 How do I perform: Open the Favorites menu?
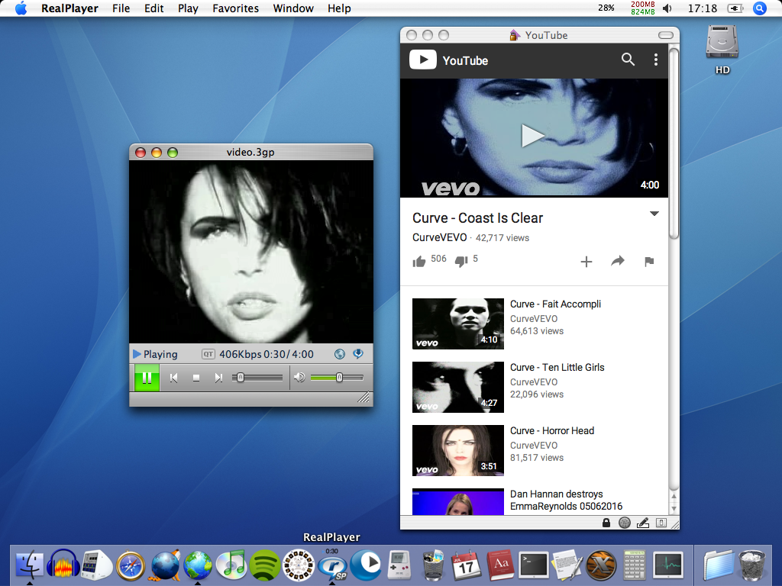[x=235, y=8]
